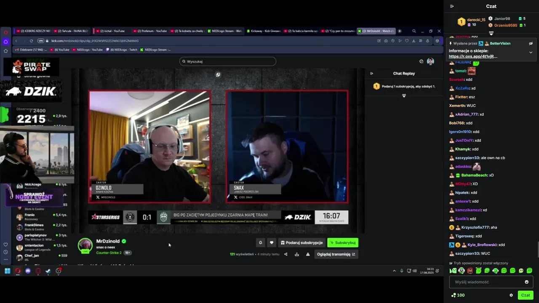Open a new browser tab with plus
Viewport: 539px width, 303px height.
click(400, 31)
